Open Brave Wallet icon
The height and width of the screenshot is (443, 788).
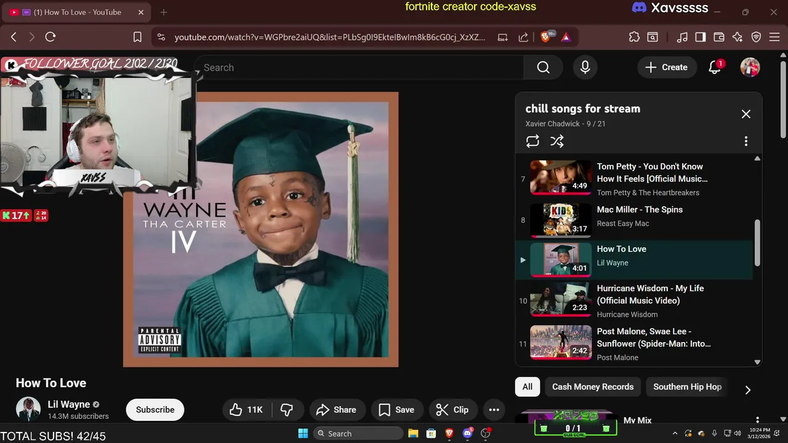pyautogui.click(x=719, y=37)
